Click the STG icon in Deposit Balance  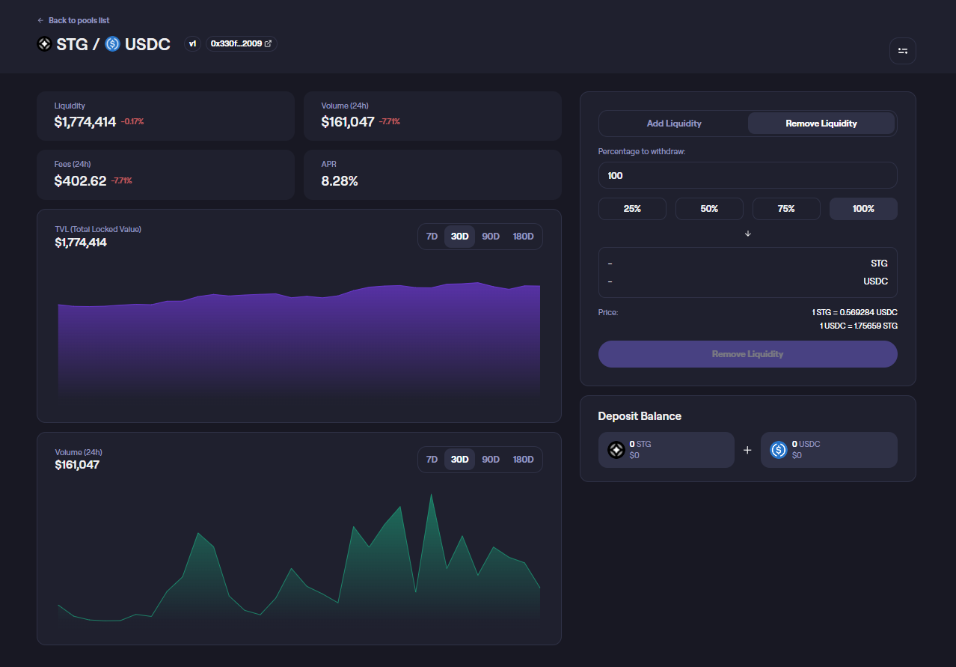(x=616, y=450)
